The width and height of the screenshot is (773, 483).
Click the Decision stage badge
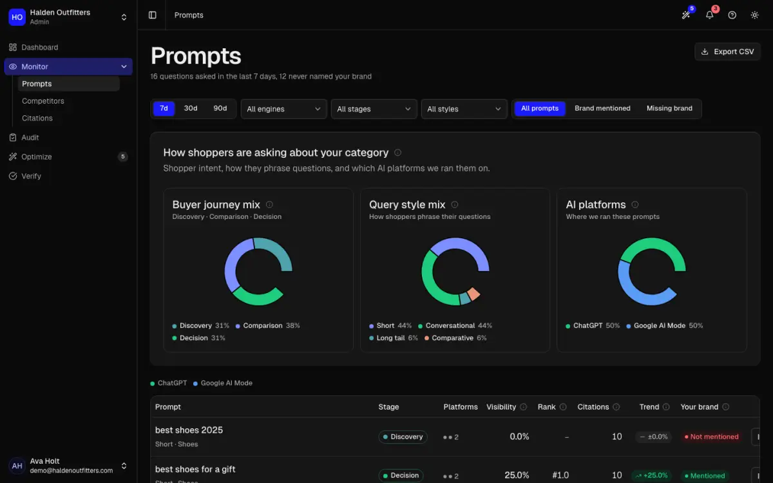[x=401, y=475]
